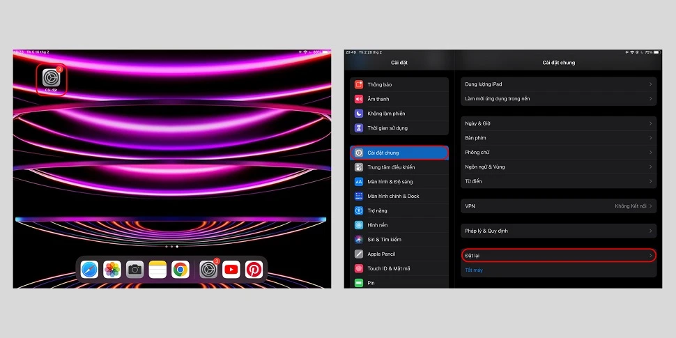This screenshot has height=338, width=676.
Task: Open Pinterest app in the dock
Action: pos(254,270)
